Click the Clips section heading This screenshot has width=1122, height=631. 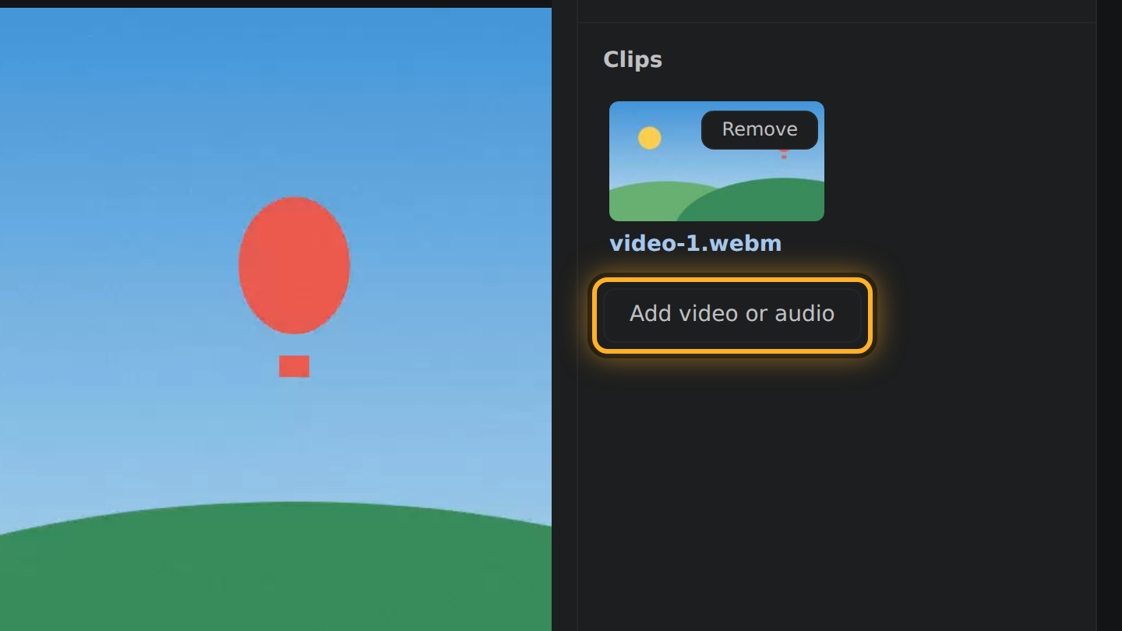tap(633, 60)
